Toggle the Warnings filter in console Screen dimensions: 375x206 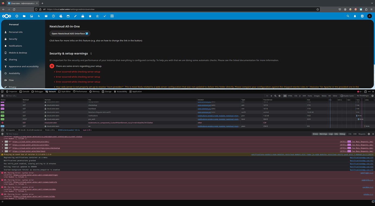(x=323, y=134)
